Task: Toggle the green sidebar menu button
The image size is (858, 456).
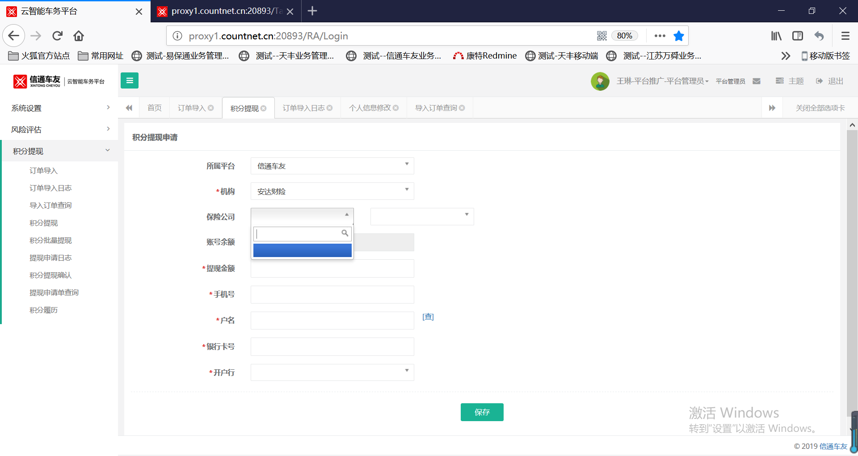Action: point(130,80)
